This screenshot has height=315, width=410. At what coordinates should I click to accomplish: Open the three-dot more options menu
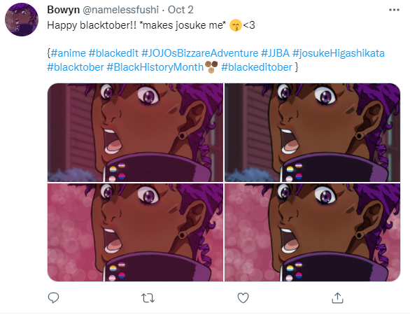[x=394, y=10]
